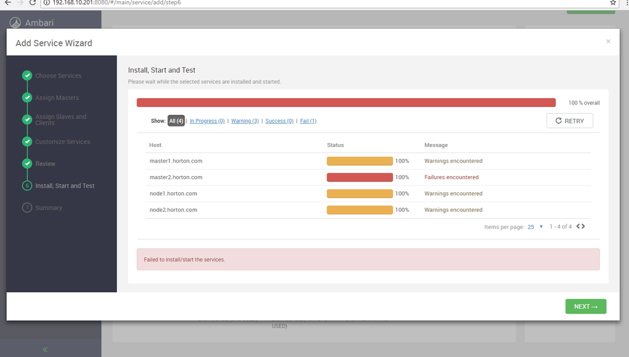The width and height of the screenshot is (629, 357).
Task: Select Assign Slaves and Clients wizard step
Action: [x=60, y=119]
